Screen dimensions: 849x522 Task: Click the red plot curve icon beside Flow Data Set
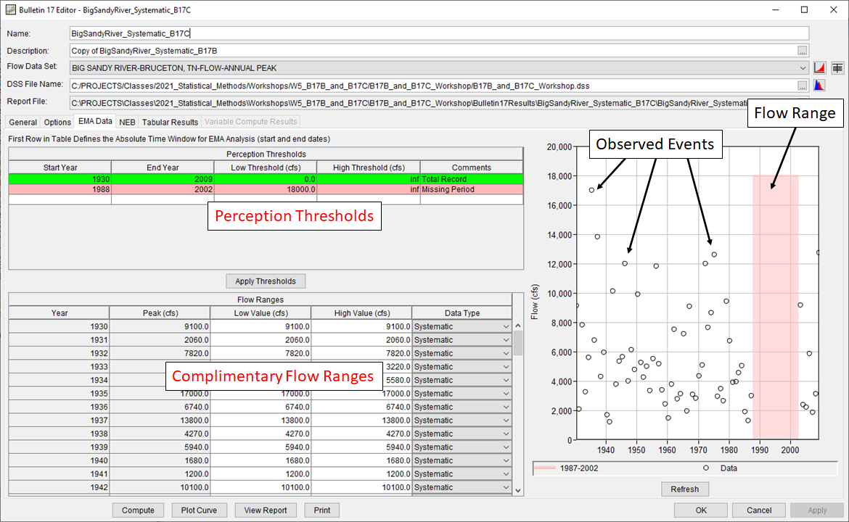point(819,67)
